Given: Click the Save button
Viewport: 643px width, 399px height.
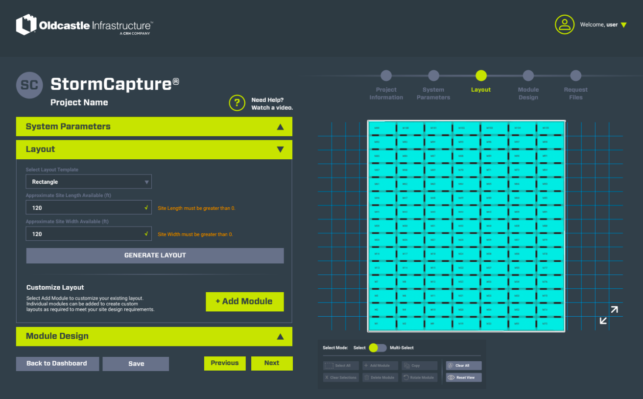Looking at the screenshot, I should [136, 364].
